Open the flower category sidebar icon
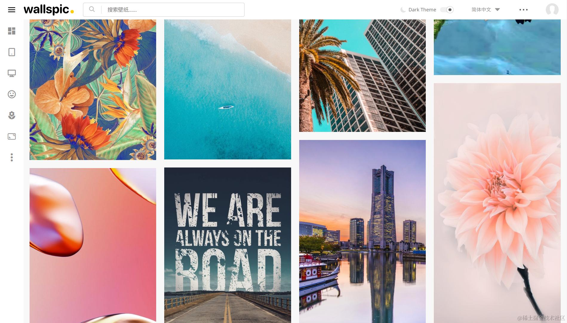This screenshot has height=323, width=567. (12, 115)
